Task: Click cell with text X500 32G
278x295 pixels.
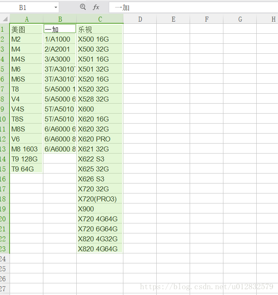Action: [x=100, y=49]
